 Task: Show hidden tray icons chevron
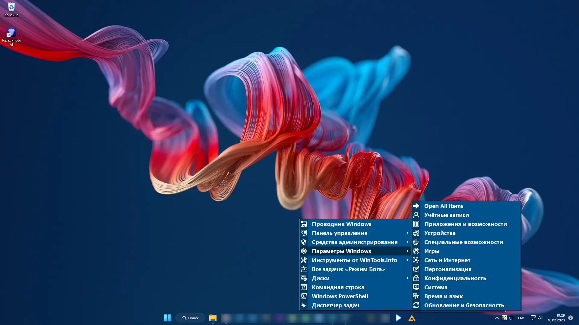pos(497,318)
